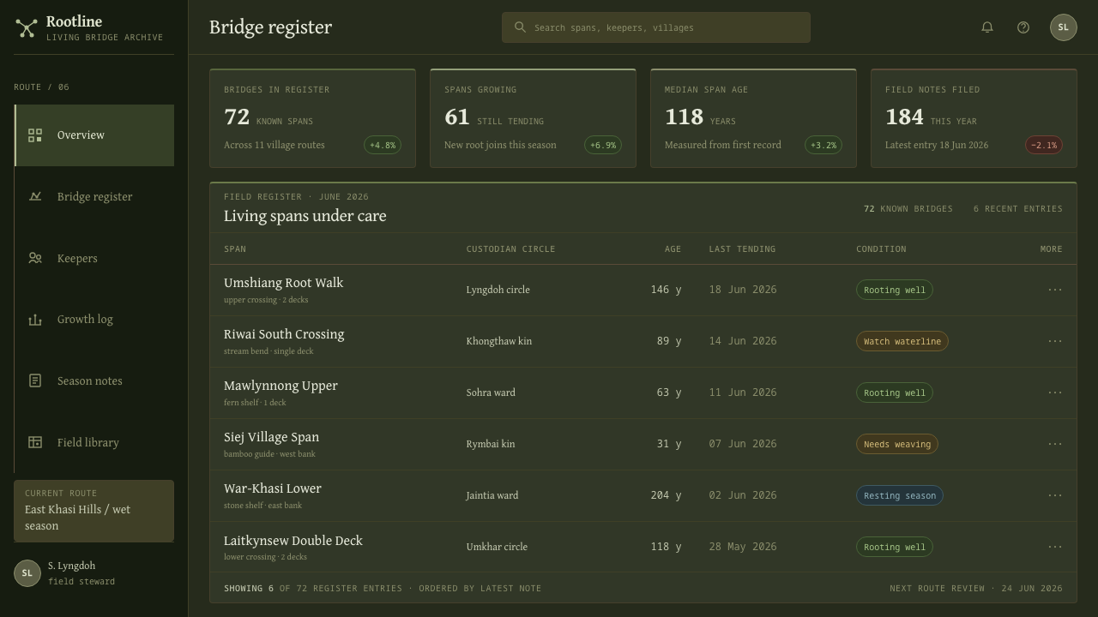
Task: Click the Field library table icon
Action: point(35,442)
